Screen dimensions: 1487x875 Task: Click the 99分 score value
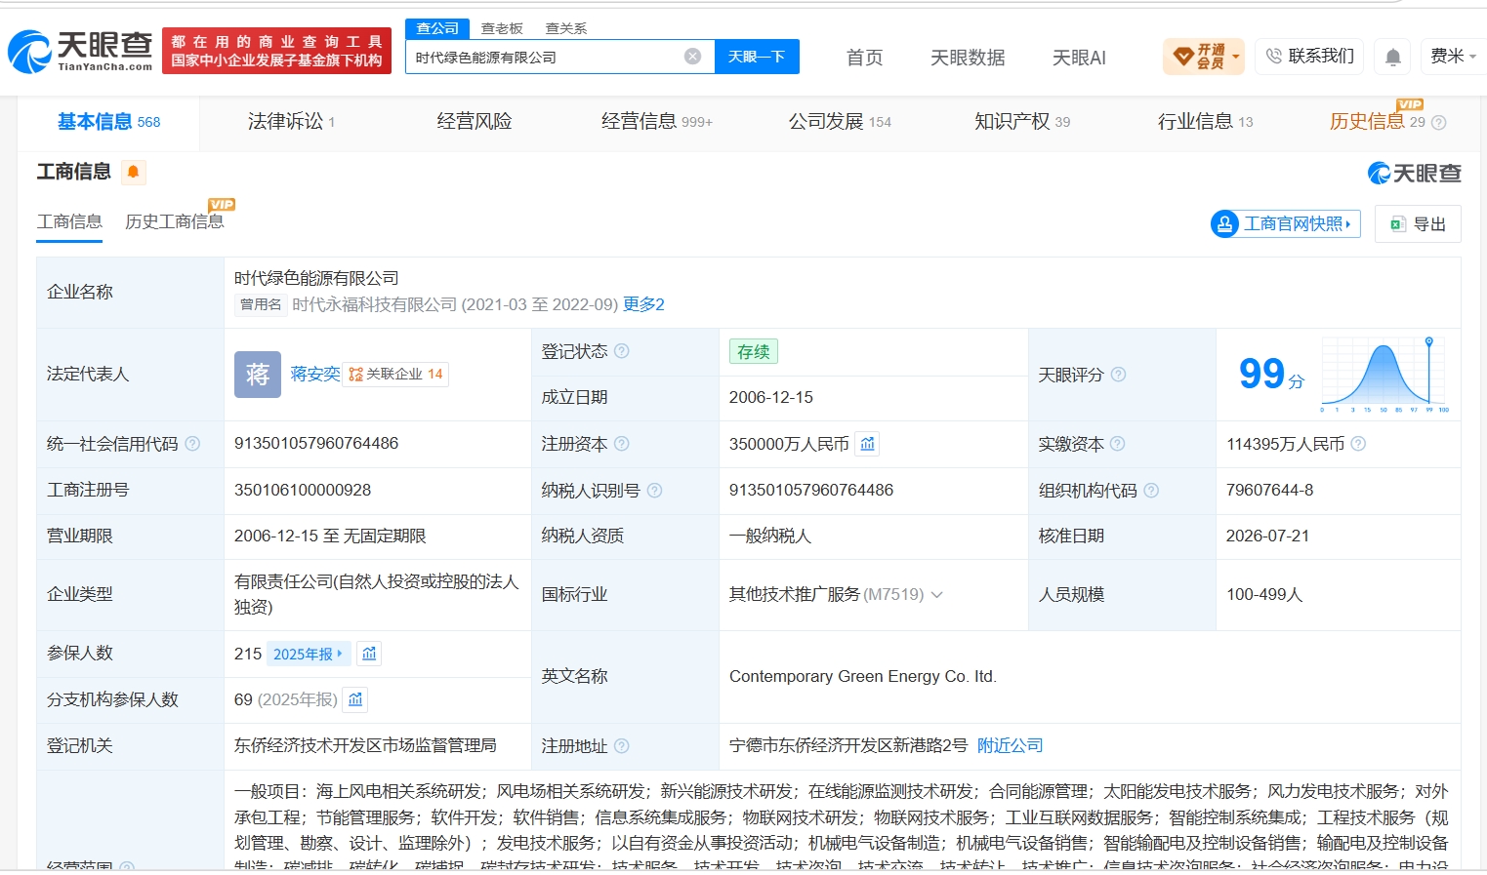click(1270, 374)
